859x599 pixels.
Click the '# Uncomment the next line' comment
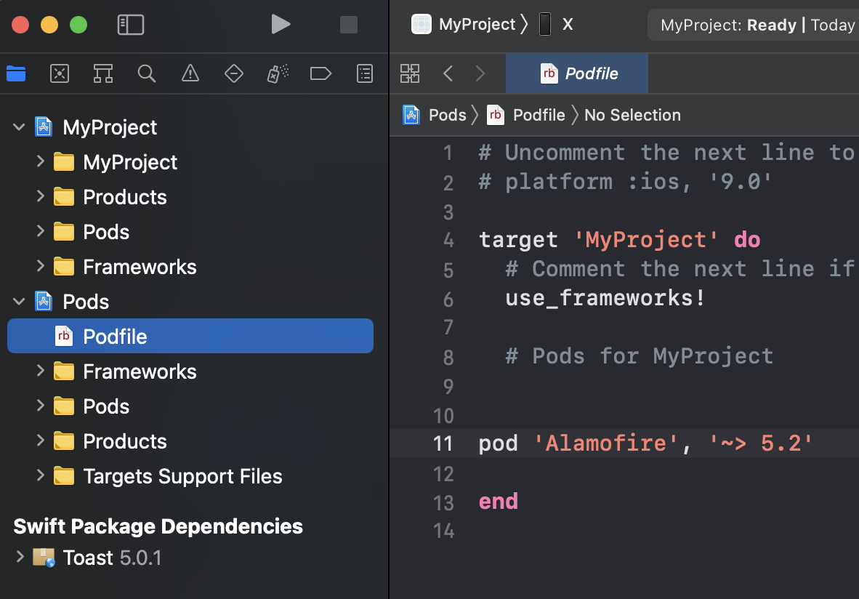point(666,153)
